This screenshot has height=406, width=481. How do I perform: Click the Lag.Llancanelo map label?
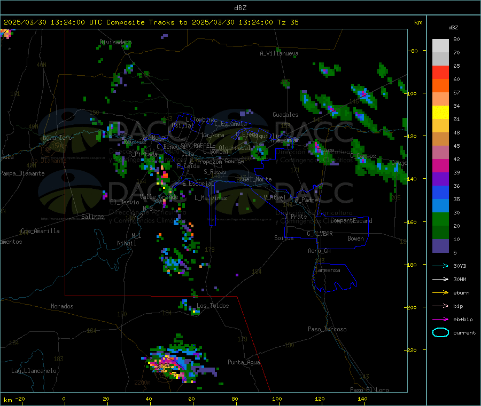pos(34,371)
